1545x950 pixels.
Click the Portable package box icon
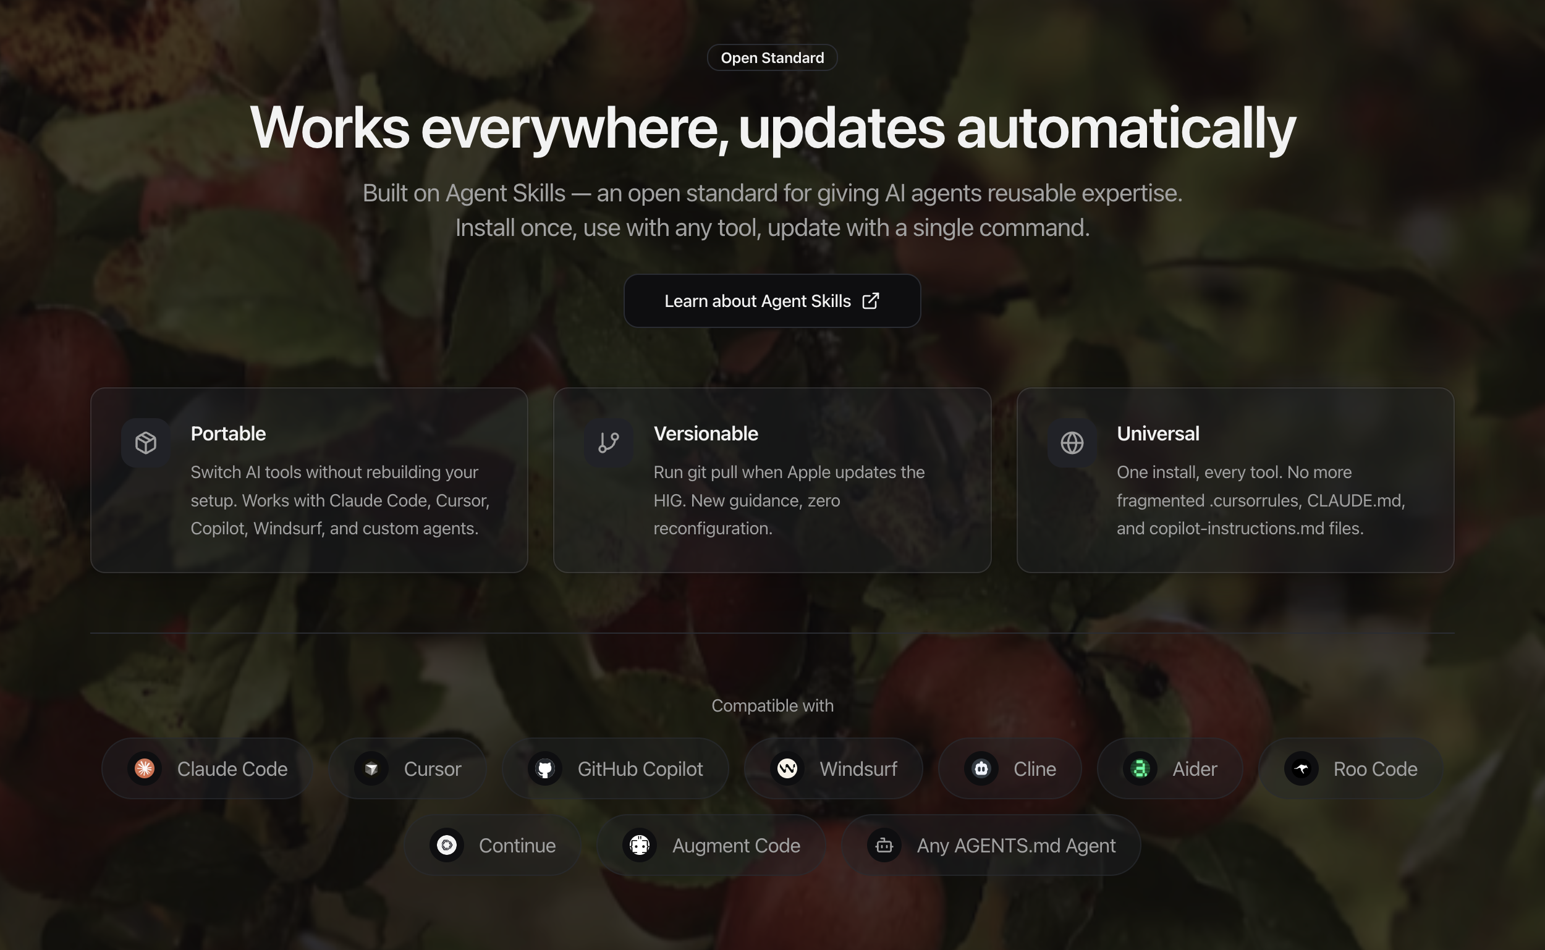146,443
